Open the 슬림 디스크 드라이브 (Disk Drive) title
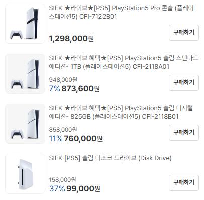Image resolution: width=204 pixels, height=200 pixels. [x=110, y=158]
